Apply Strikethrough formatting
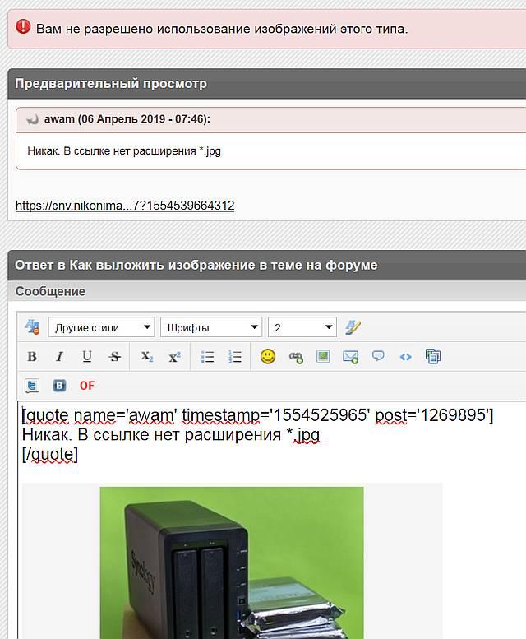The image size is (526, 639). click(115, 357)
